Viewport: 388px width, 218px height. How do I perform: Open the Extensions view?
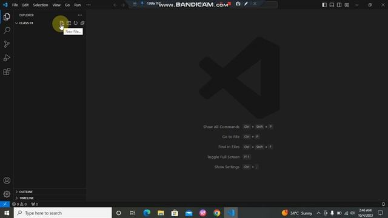[7, 71]
